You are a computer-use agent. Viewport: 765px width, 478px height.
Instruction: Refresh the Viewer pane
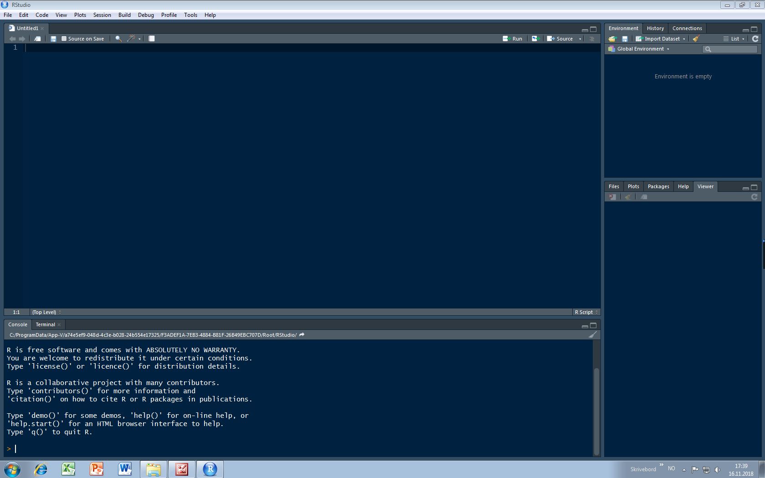[755, 197]
